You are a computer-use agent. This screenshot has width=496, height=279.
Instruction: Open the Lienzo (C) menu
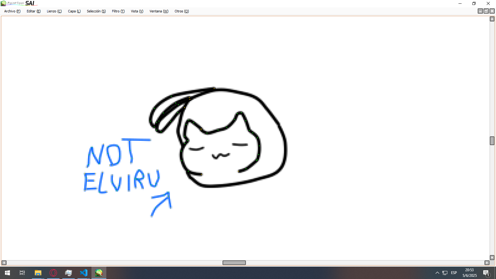click(54, 11)
